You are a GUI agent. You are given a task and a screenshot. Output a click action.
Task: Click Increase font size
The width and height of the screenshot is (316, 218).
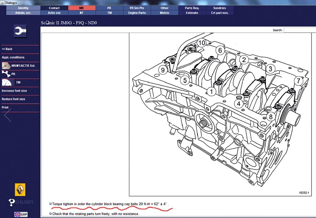pyautogui.click(x=14, y=91)
